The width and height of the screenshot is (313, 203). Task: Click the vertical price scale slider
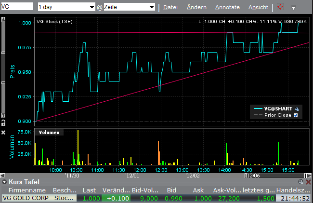(3, 68)
